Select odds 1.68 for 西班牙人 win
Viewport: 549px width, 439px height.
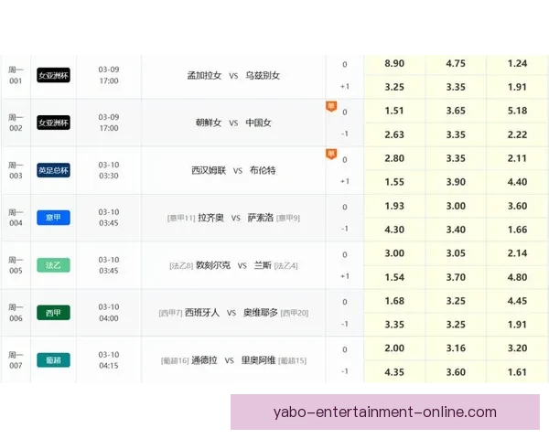(394, 301)
